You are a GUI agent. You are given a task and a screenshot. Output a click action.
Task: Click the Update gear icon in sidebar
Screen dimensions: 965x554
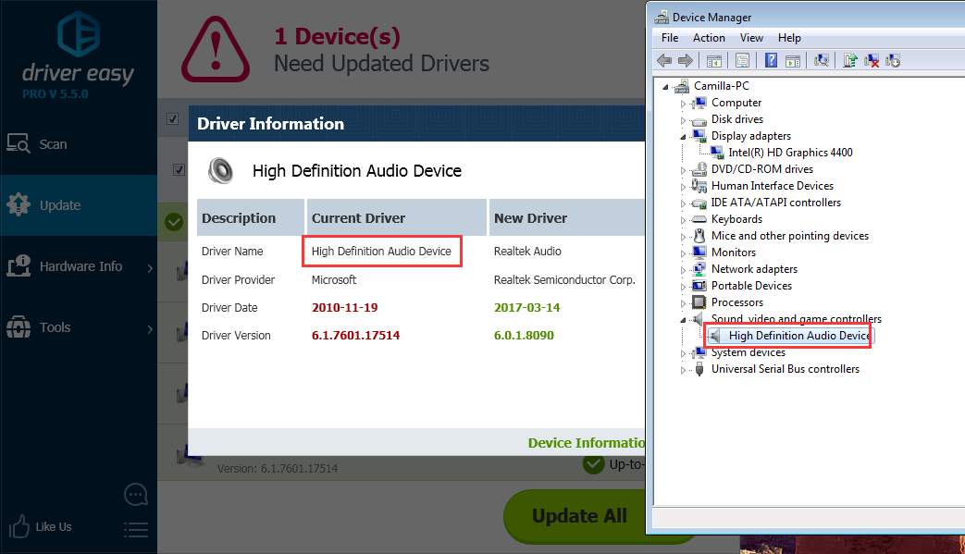coord(19,204)
